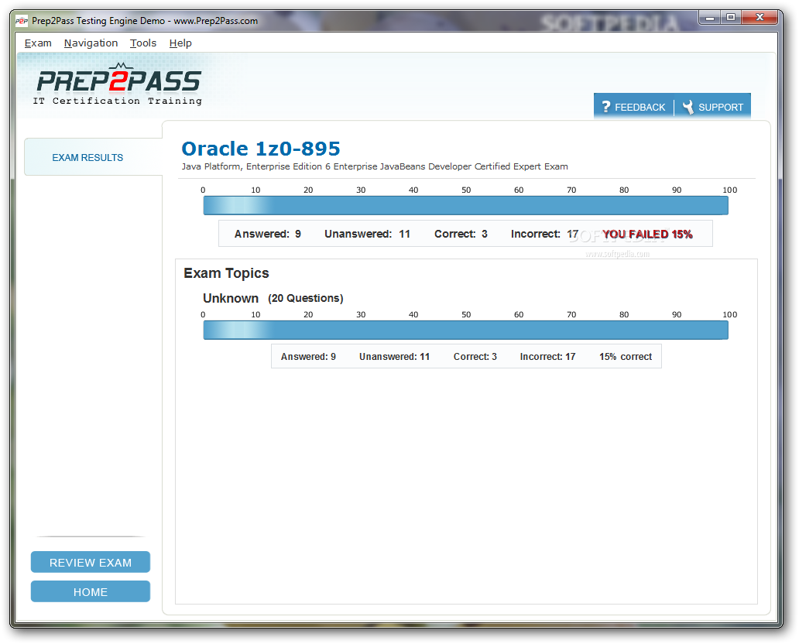The height and width of the screenshot is (644, 799).
Task: Click the SUPPORT wrench icon
Action: point(688,107)
